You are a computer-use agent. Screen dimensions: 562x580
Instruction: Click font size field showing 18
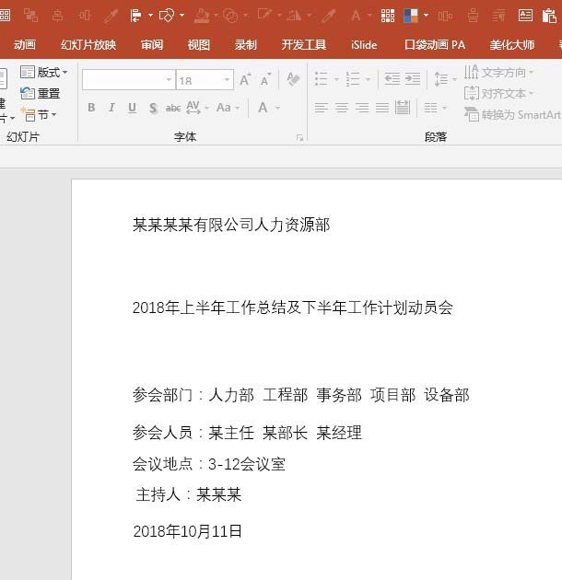click(x=200, y=80)
